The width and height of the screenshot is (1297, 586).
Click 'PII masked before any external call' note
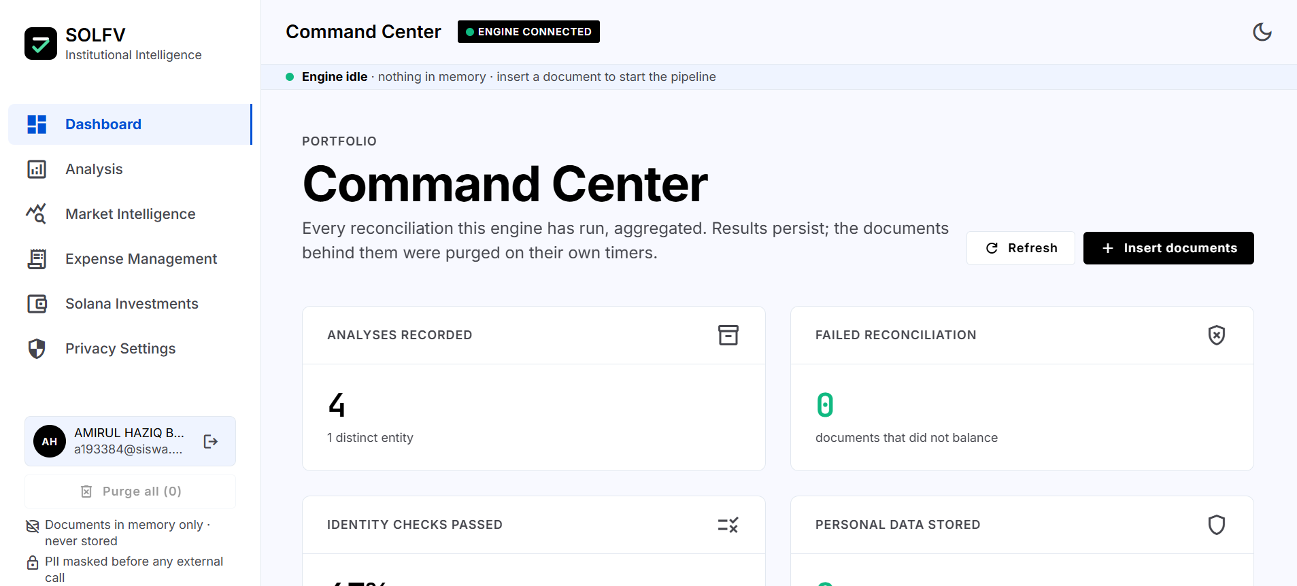click(x=134, y=570)
